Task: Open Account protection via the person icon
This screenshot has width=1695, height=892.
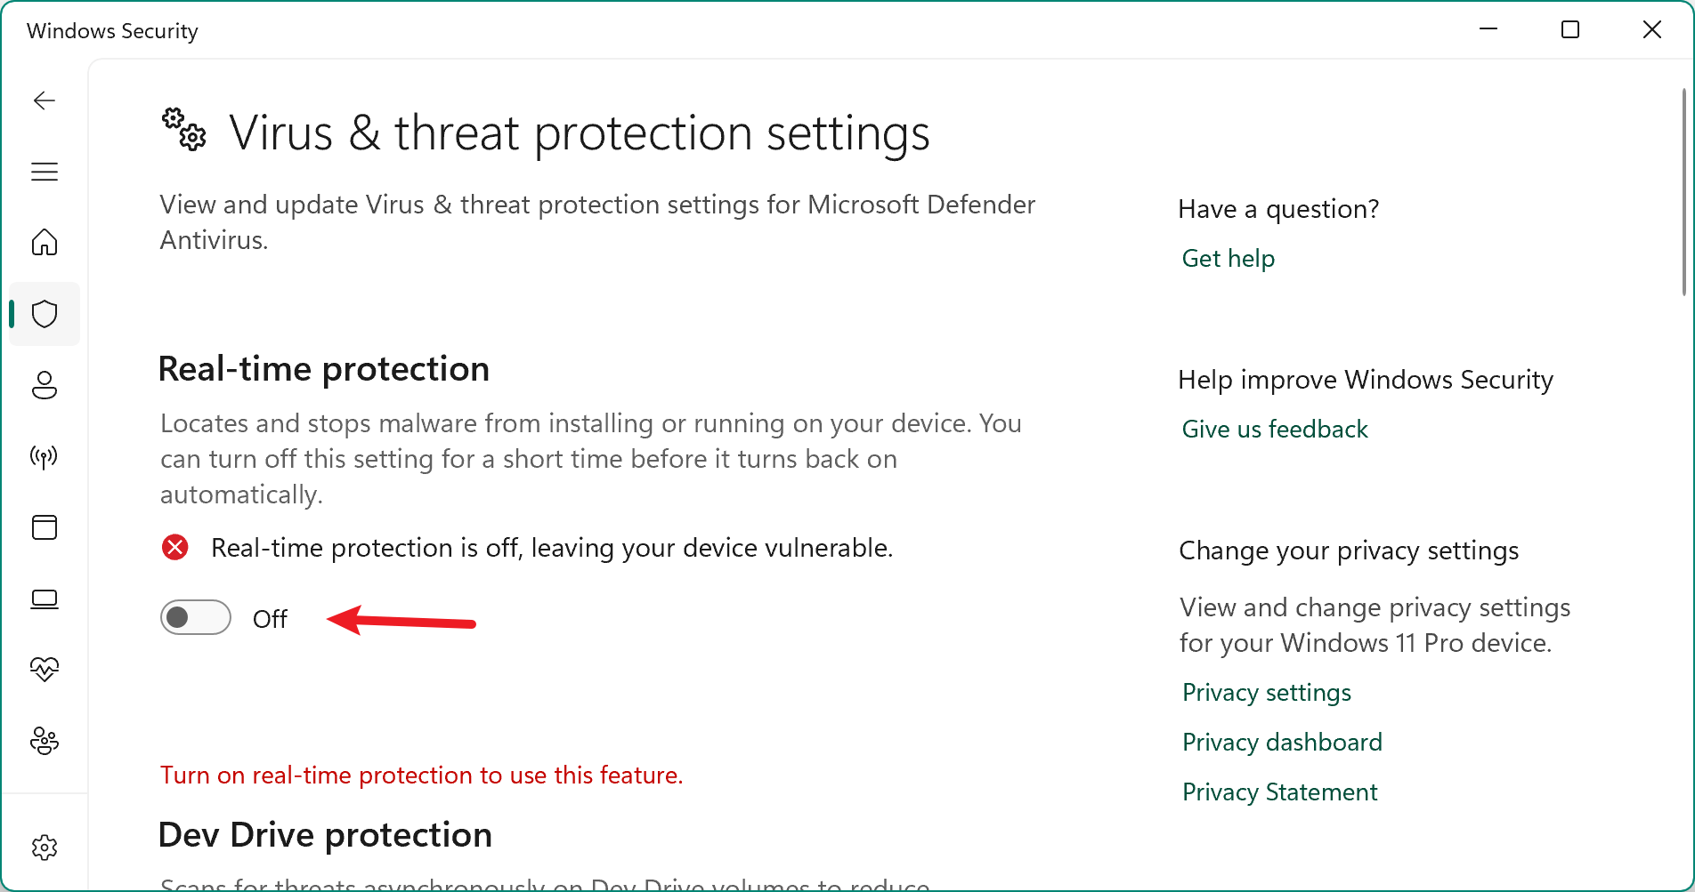Action: pyautogui.click(x=44, y=385)
